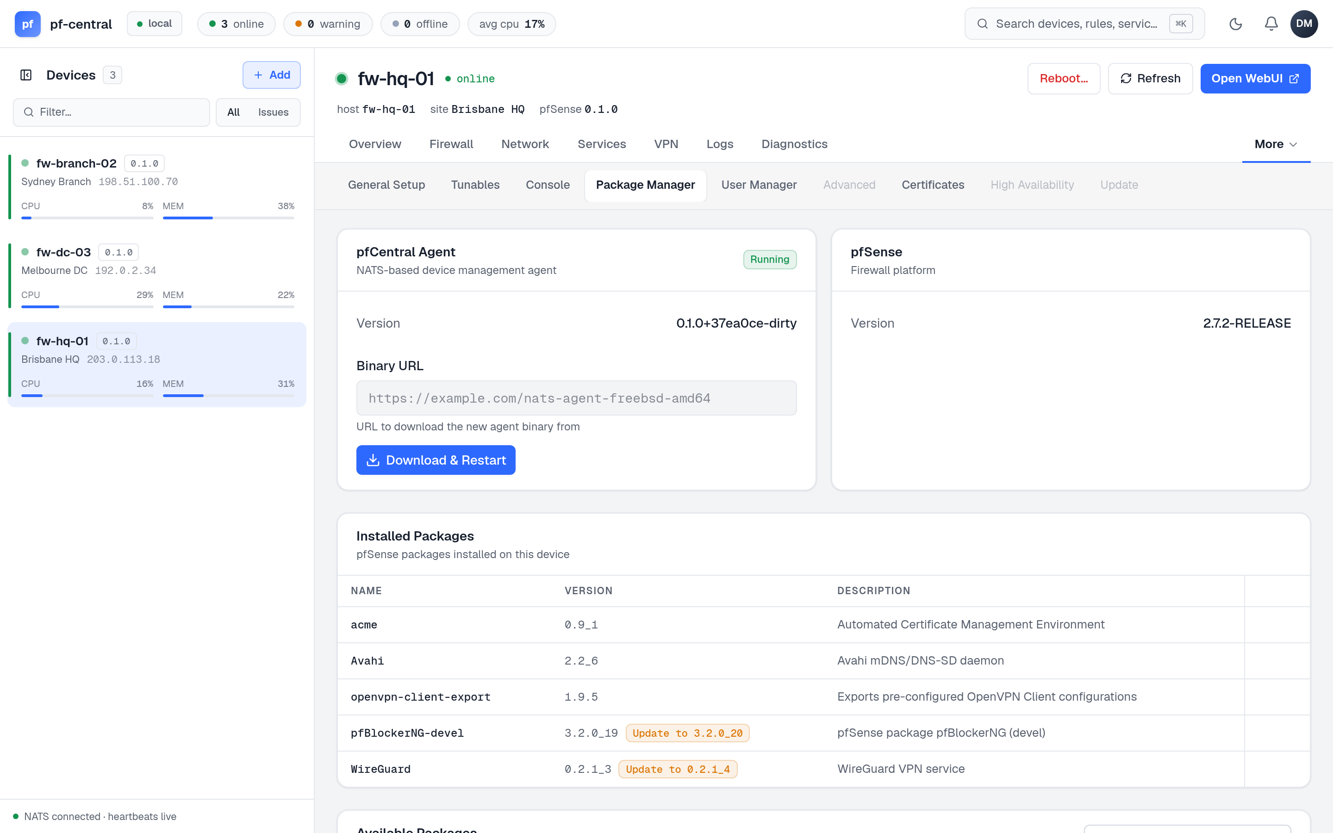Select the Package Manager subtab
Screen dimensions: 1333x833
645,185
